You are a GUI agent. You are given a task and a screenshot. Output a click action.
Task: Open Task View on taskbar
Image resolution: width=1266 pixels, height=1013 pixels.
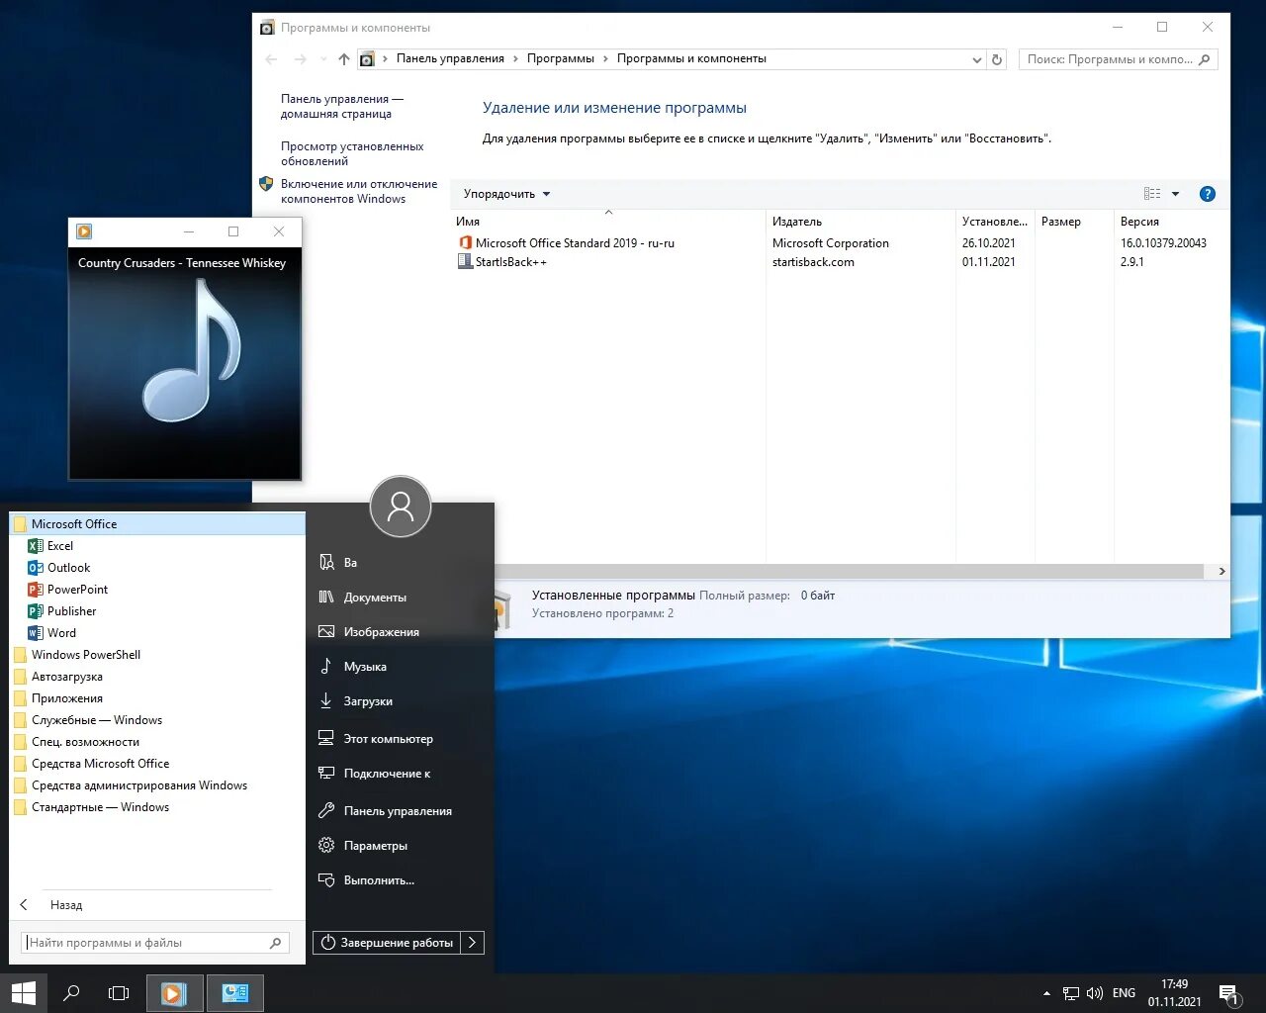pyautogui.click(x=119, y=993)
